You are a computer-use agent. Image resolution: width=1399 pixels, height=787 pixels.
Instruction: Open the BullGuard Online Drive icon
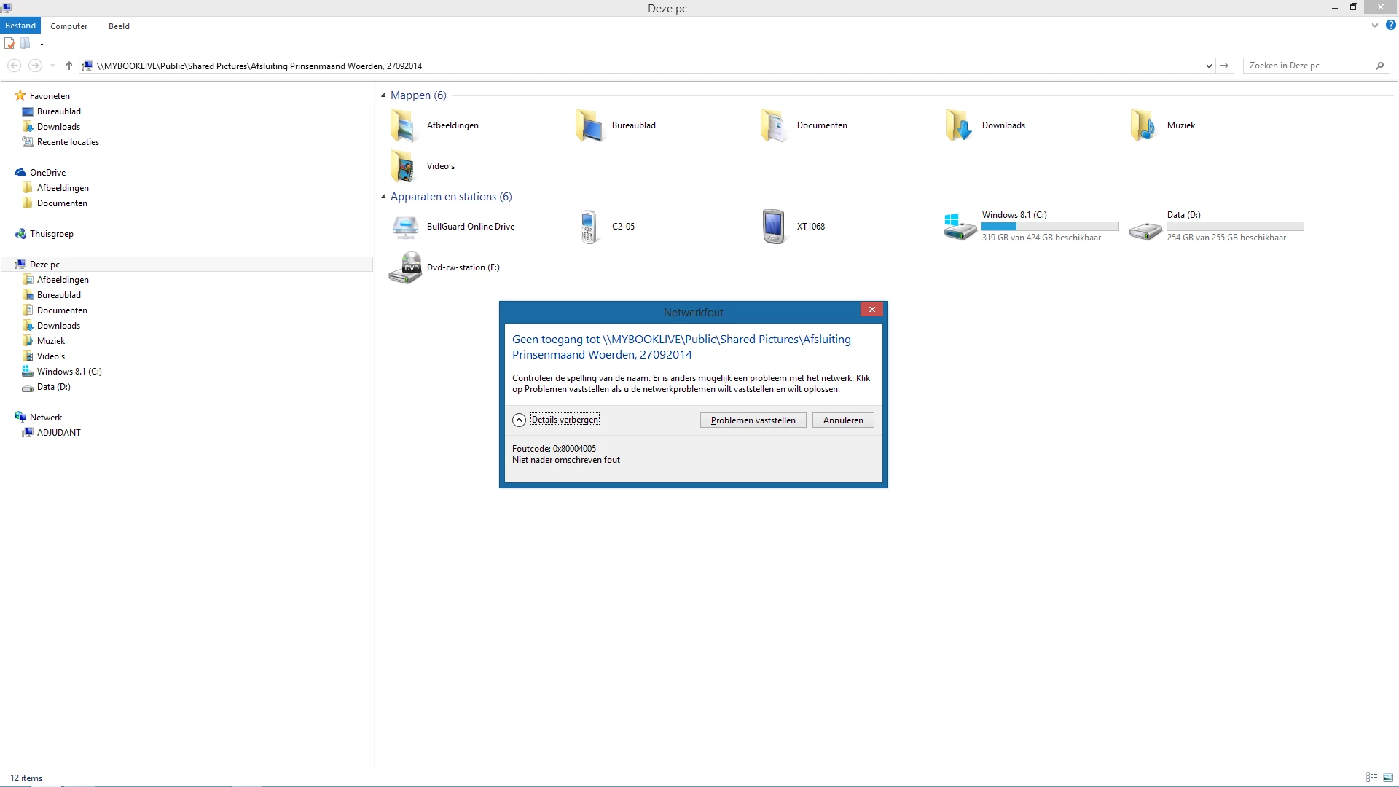tap(406, 227)
